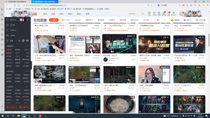Click the Douyu site search magnifier

[143, 14]
